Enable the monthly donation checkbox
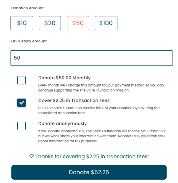178x183 pixels. (x=21, y=80)
